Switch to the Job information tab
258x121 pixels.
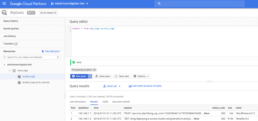pyautogui.click(x=78, y=102)
